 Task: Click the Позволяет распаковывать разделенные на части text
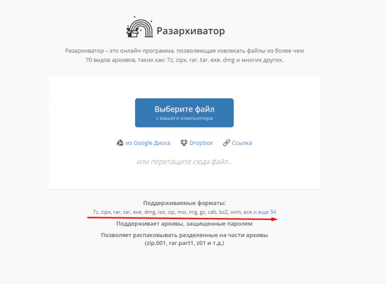point(184,235)
